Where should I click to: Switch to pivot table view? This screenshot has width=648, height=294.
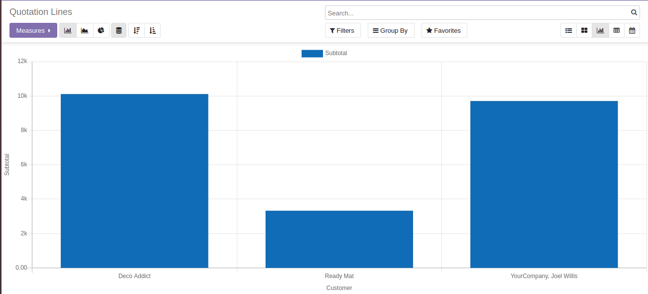click(x=616, y=30)
